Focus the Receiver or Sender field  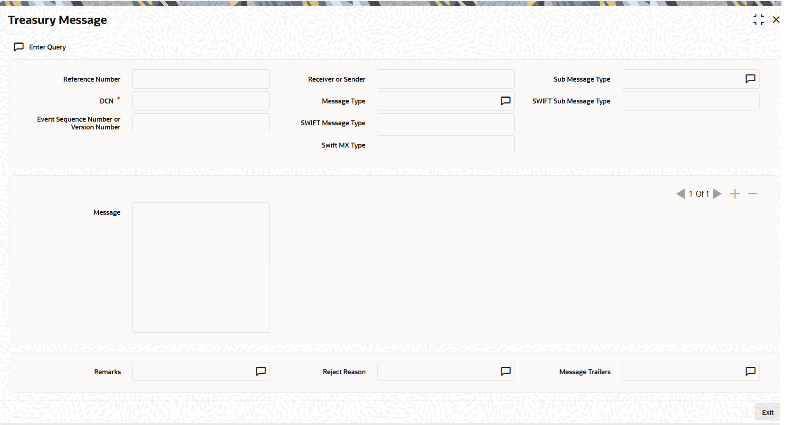click(x=445, y=79)
